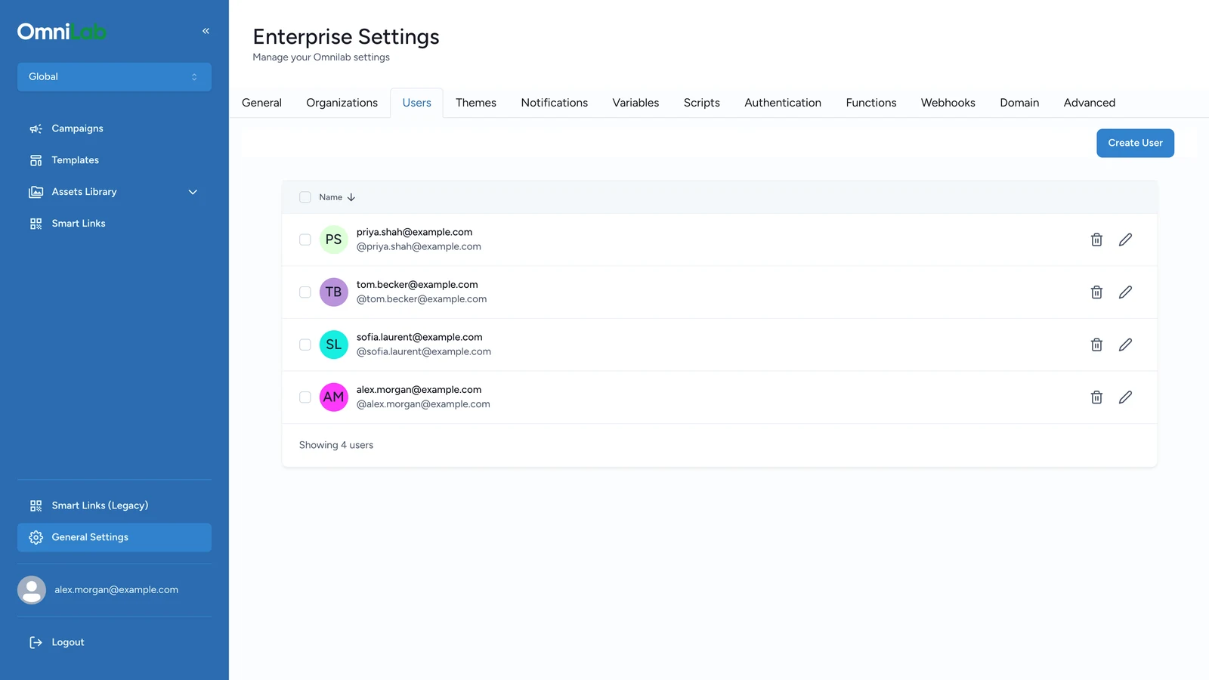Screen dimensions: 1209x680
Task: Click the Smart Links (Legacy) QR icon
Action: click(36, 505)
